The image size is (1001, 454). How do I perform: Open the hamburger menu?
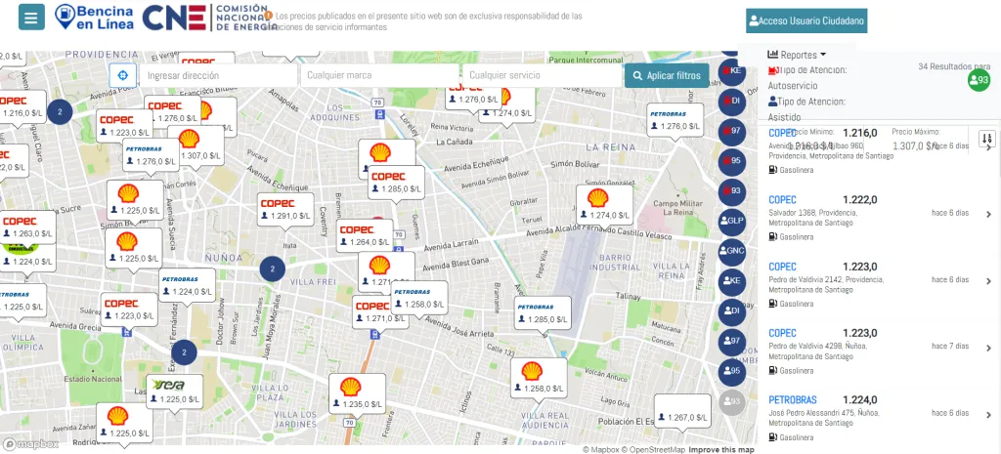[x=31, y=18]
